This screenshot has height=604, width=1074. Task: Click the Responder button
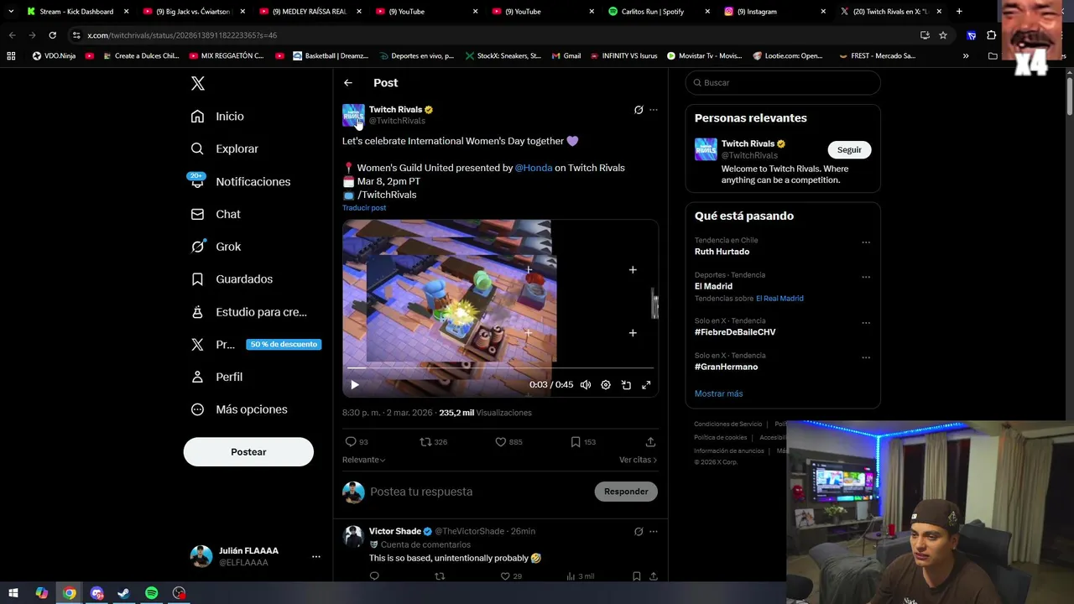pos(626,492)
